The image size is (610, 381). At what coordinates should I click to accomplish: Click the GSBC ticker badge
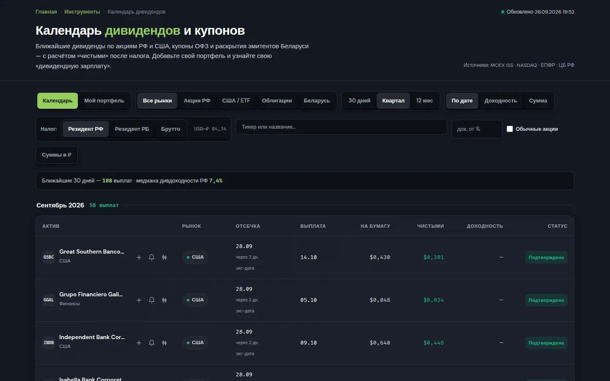coord(49,257)
